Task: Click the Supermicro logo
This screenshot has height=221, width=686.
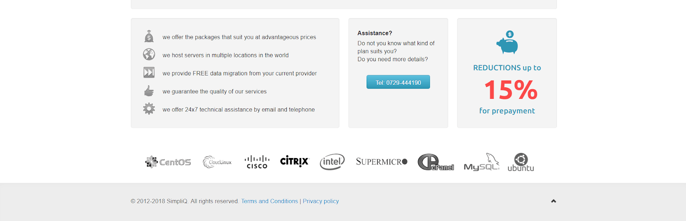Action: coord(382,161)
